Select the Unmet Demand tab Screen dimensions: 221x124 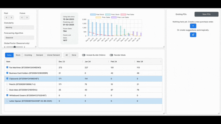tap(53, 55)
